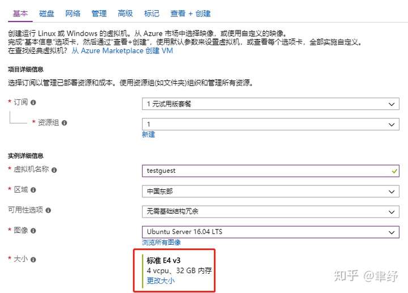Click the 浏览所有图像 link

pos(161,242)
